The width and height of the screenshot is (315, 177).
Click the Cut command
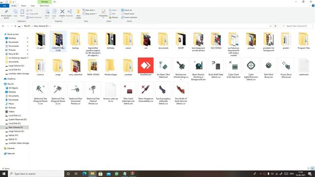[30, 10]
